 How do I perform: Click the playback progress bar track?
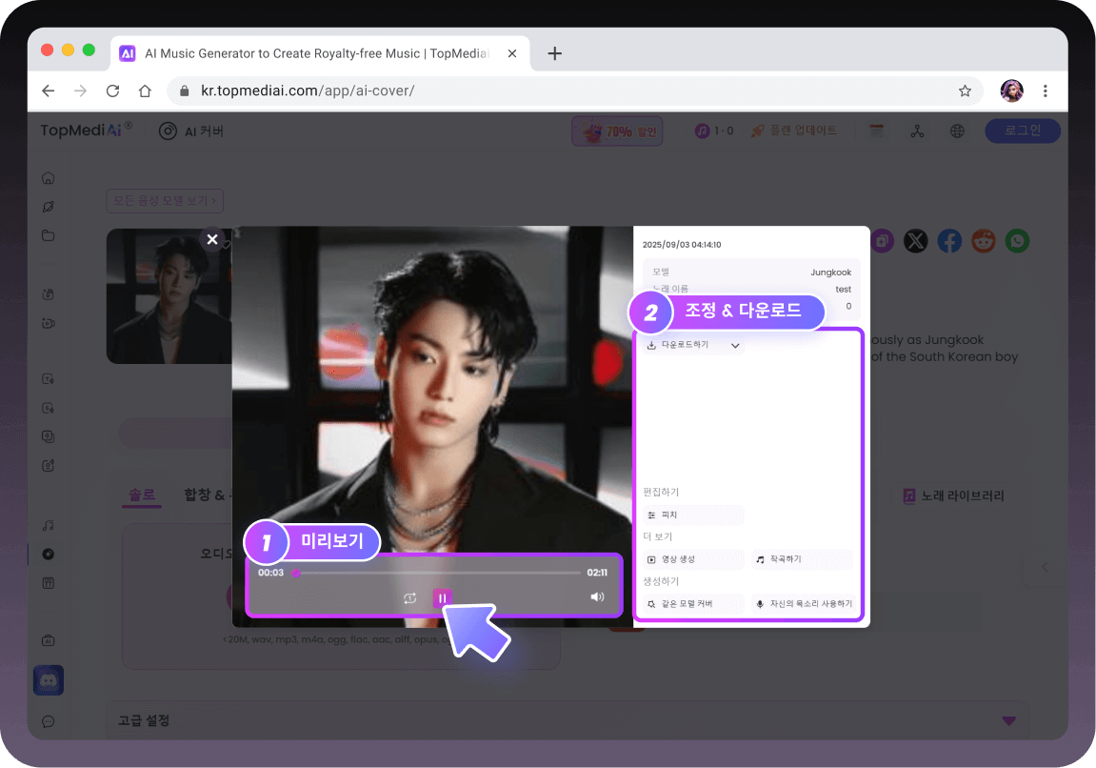438,573
